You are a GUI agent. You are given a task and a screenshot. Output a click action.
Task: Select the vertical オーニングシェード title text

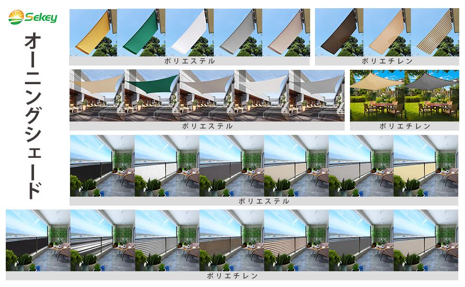pyautogui.click(x=32, y=115)
